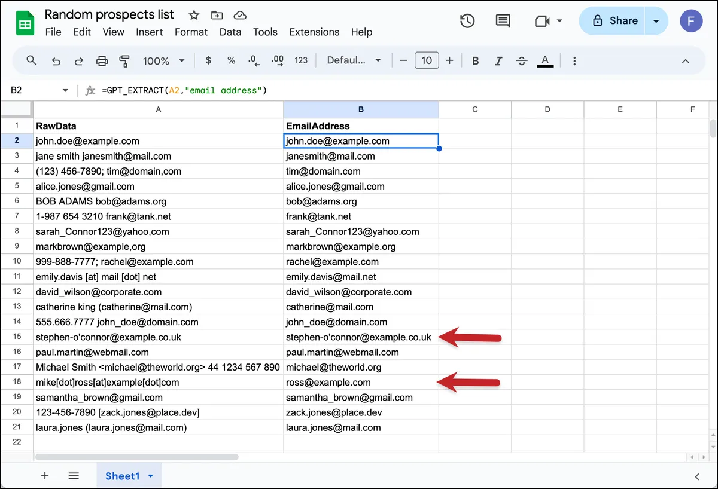
Task: Open version history clock icon
Action: (x=467, y=21)
